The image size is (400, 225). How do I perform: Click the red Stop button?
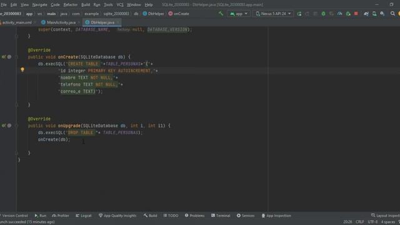[x=356, y=14]
